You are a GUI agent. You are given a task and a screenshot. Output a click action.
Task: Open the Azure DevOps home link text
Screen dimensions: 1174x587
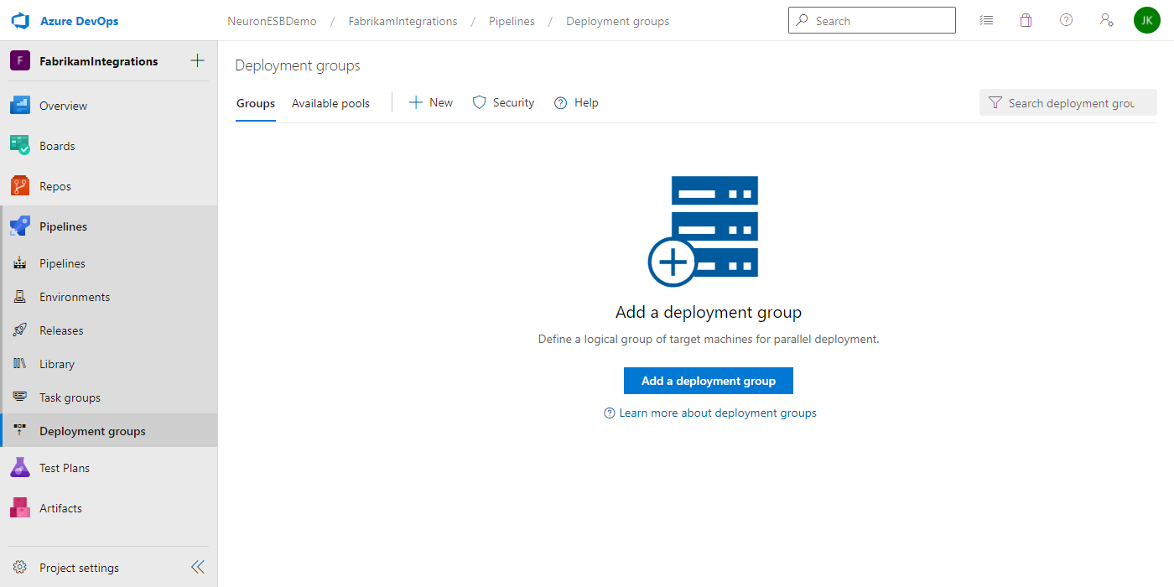(80, 21)
